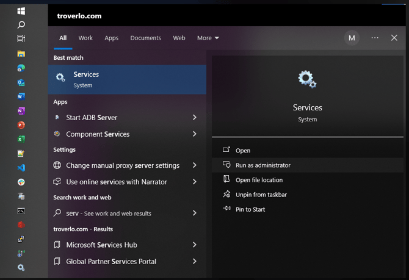Click the Narrator online services icon
Viewport: 409px width, 280px height.
pyautogui.click(x=57, y=181)
